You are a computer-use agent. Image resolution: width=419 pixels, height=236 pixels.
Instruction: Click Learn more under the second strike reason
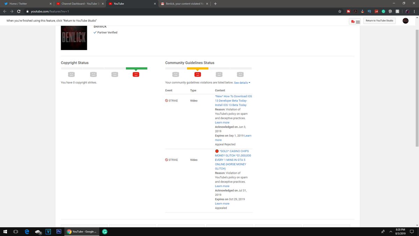tap(222, 186)
